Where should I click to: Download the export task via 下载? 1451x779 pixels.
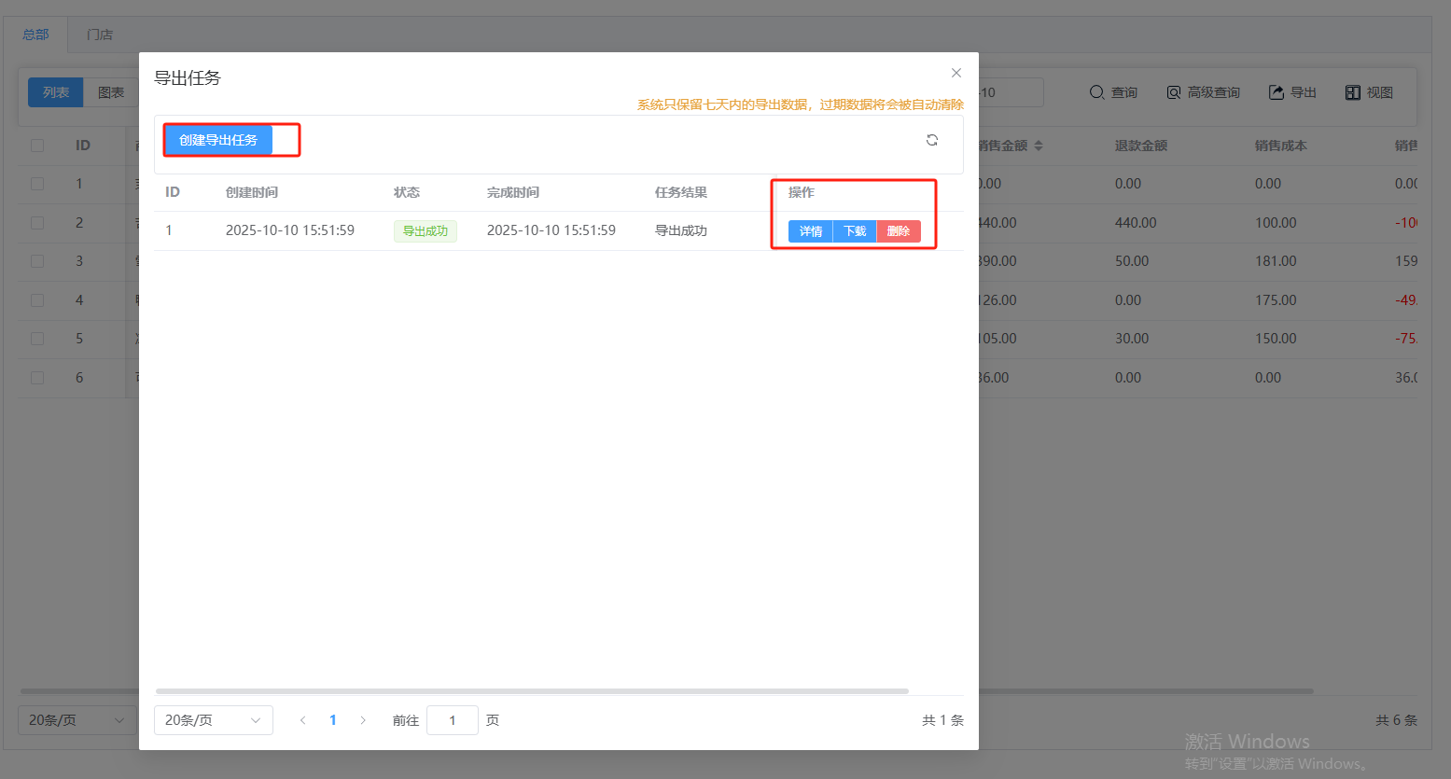tap(855, 231)
